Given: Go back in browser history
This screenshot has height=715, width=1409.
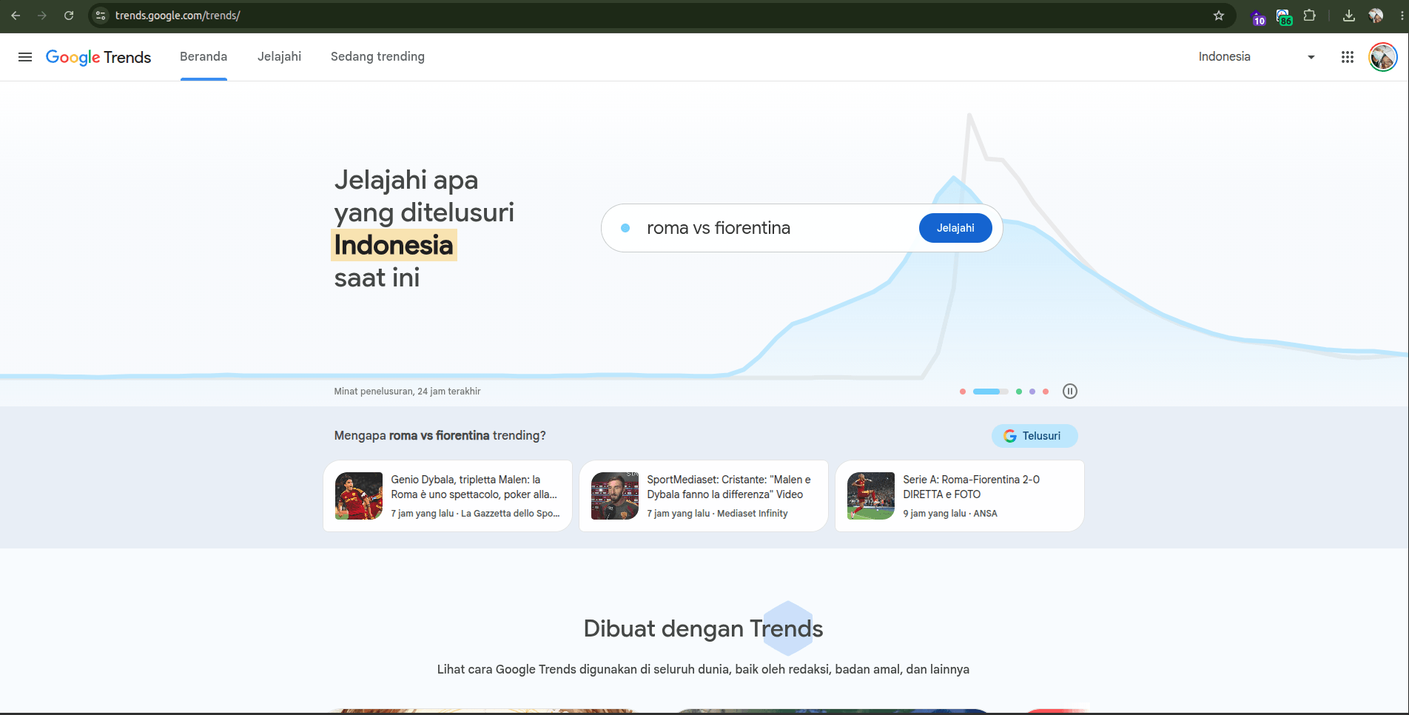Looking at the screenshot, I should click(x=16, y=16).
